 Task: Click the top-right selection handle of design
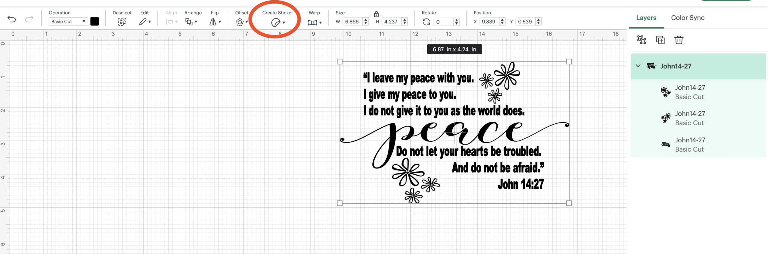569,62
